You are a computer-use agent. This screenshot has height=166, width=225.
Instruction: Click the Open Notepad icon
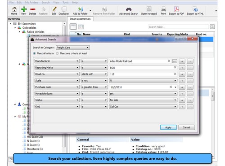tap(149, 9)
